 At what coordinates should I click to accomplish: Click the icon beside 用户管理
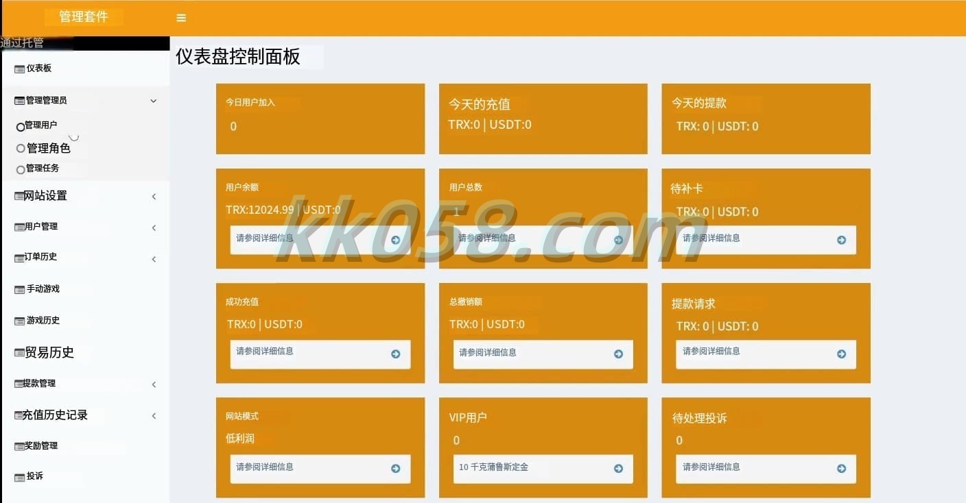[x=19, y=227]
